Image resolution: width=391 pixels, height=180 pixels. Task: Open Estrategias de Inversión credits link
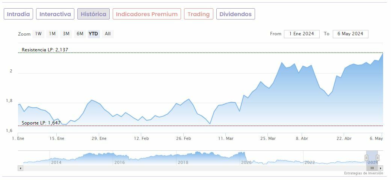pyautogui.click(x=363, y=173)
